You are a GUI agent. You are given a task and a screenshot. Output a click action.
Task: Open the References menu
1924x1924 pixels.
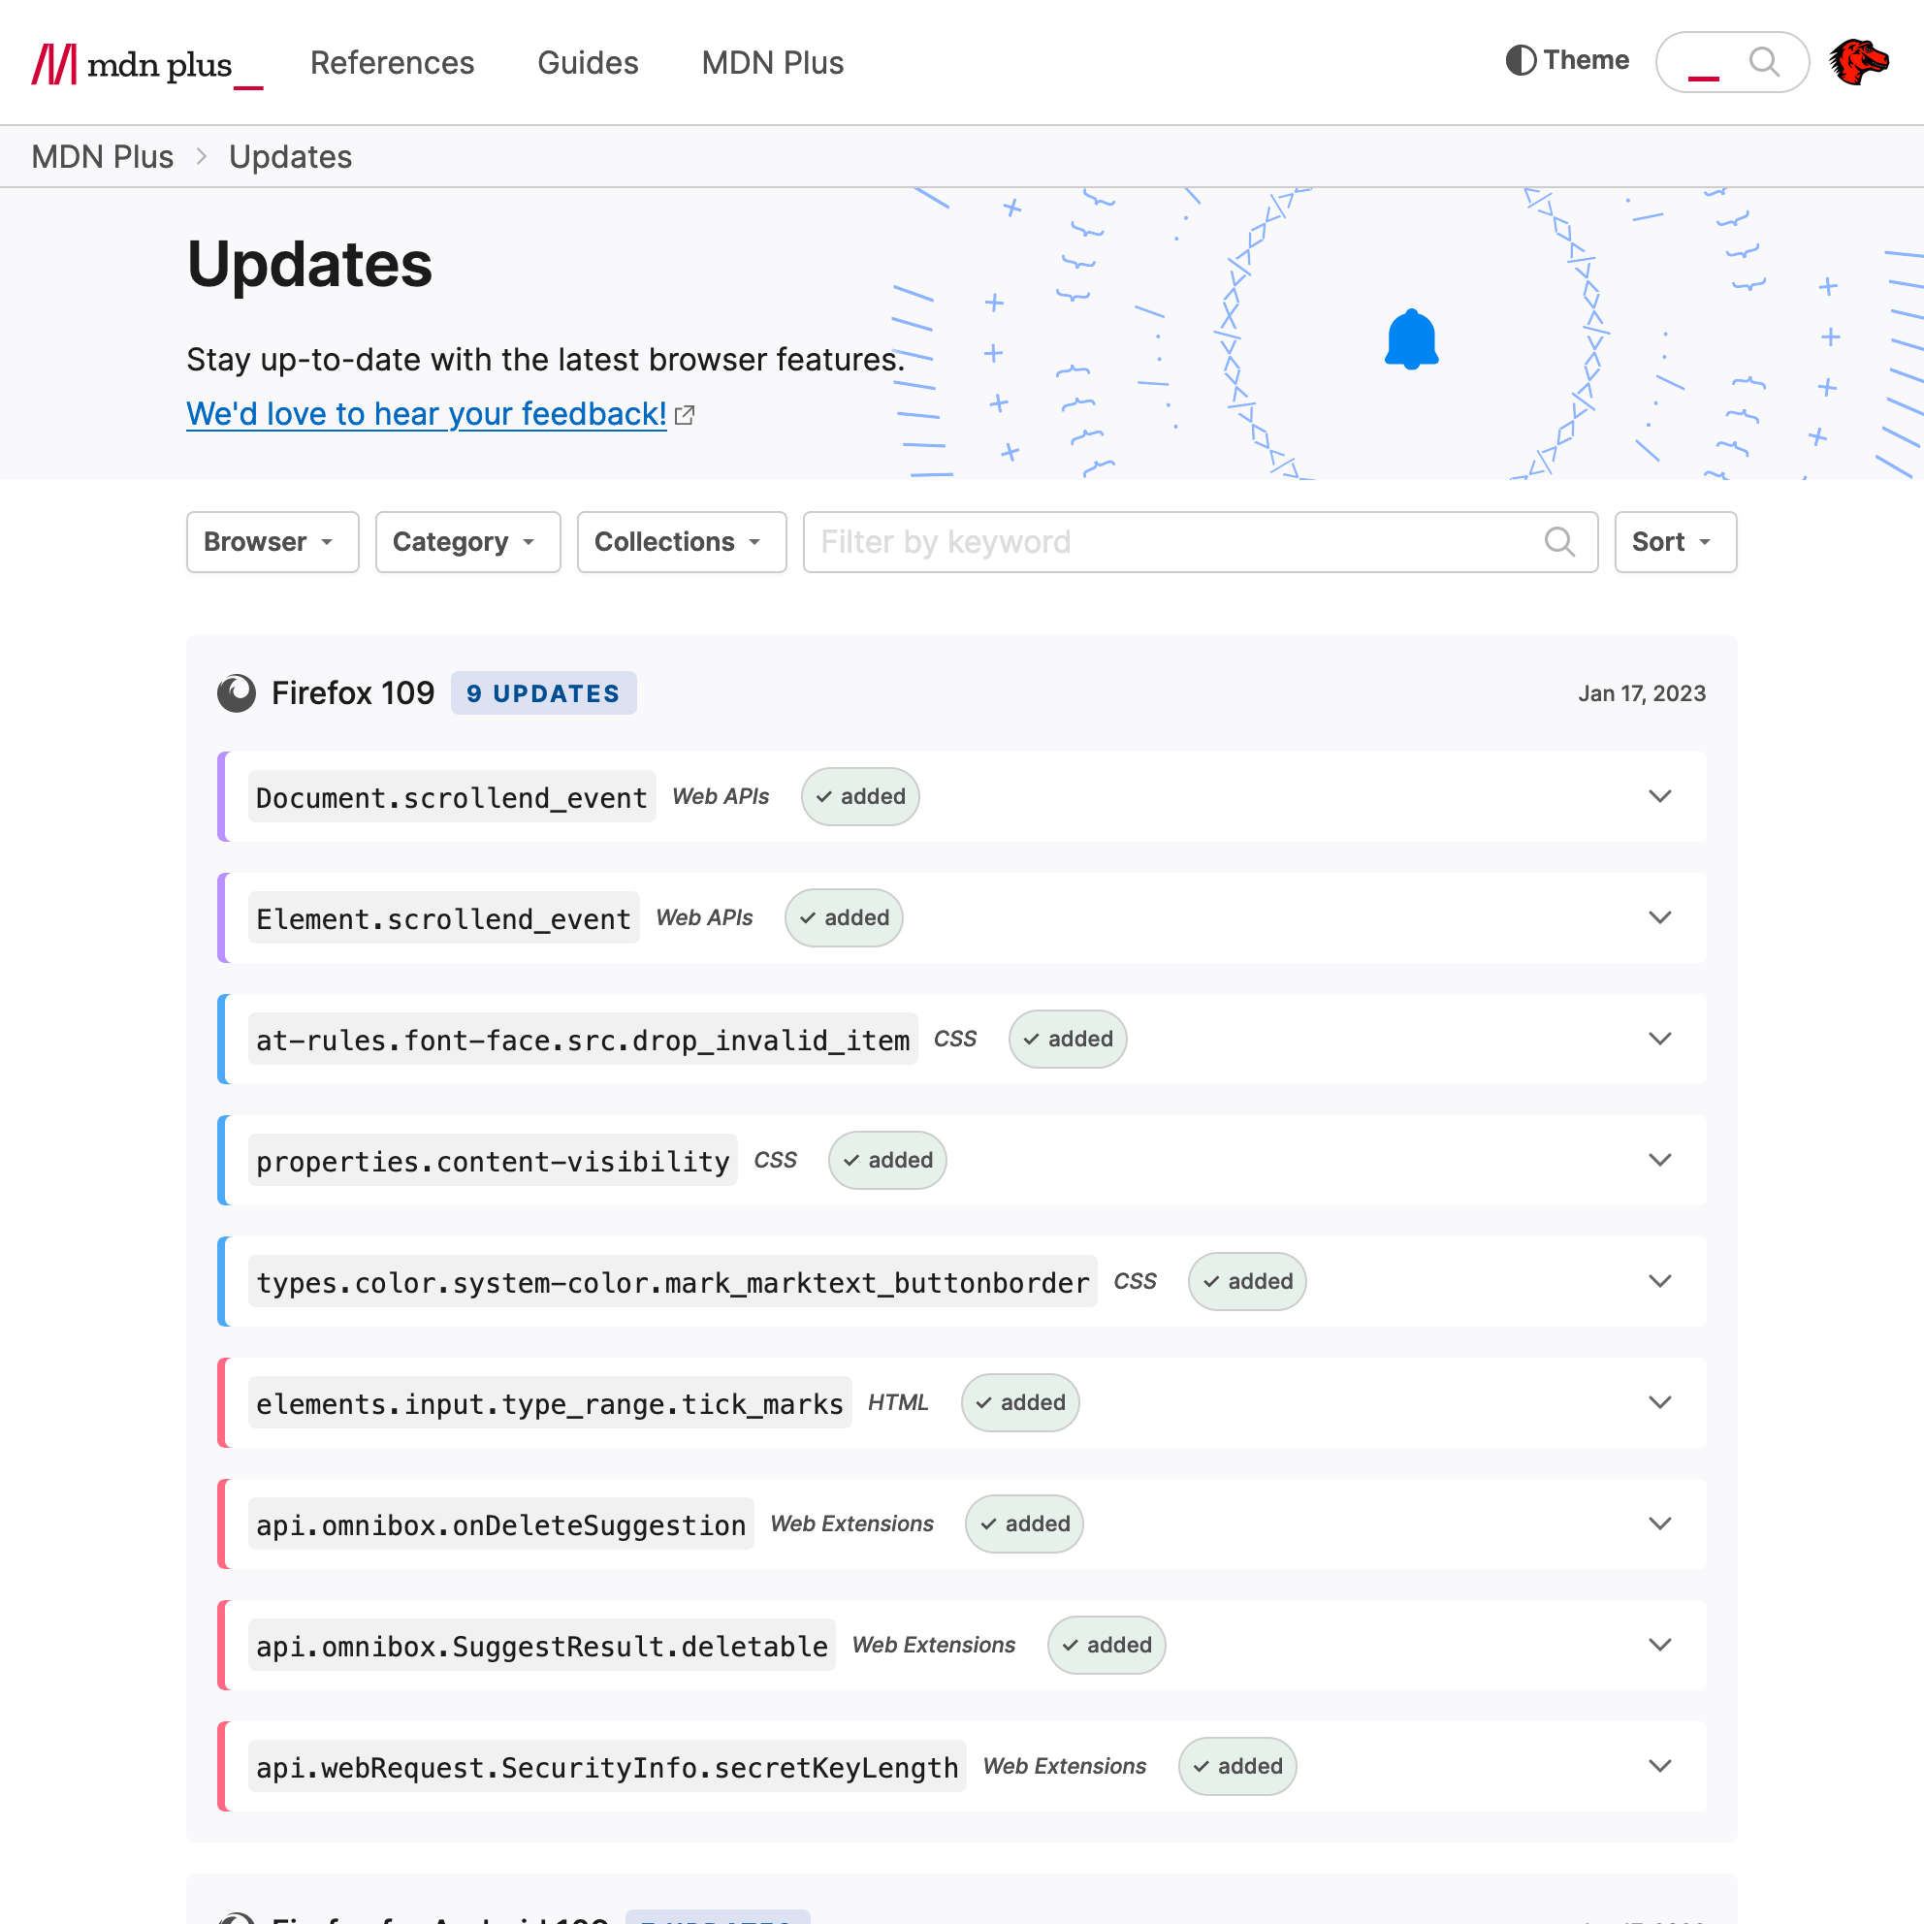click(393, 63)
